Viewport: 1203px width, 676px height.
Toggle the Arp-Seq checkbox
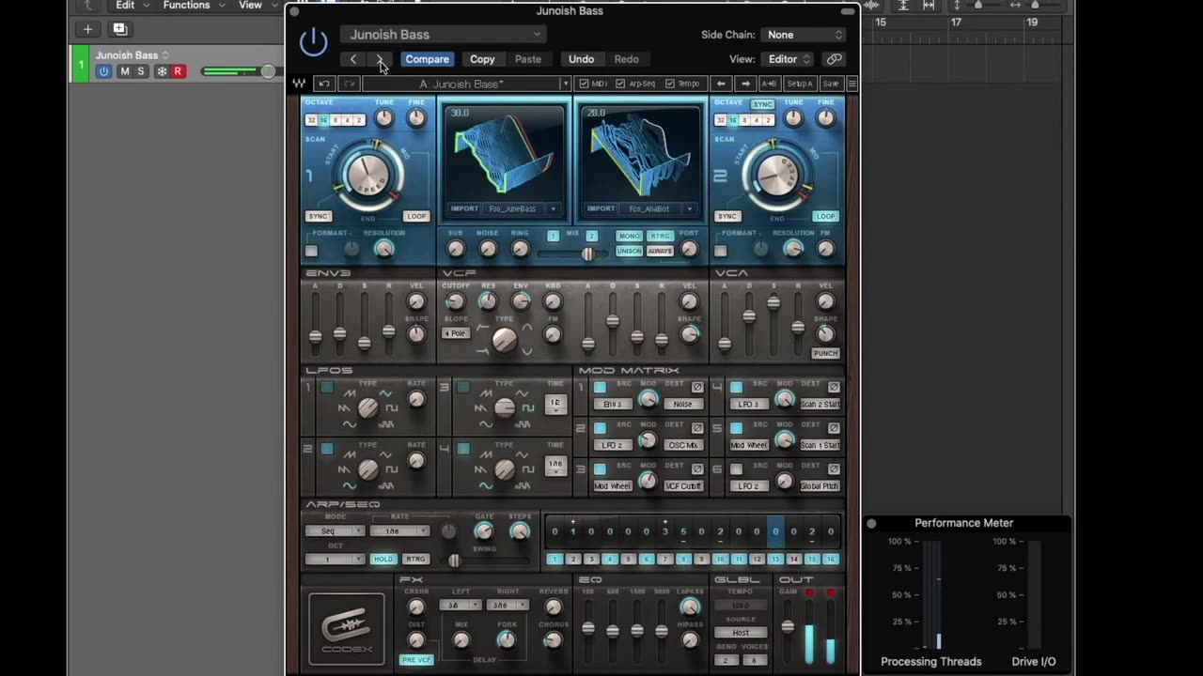(x=619, y=84)
